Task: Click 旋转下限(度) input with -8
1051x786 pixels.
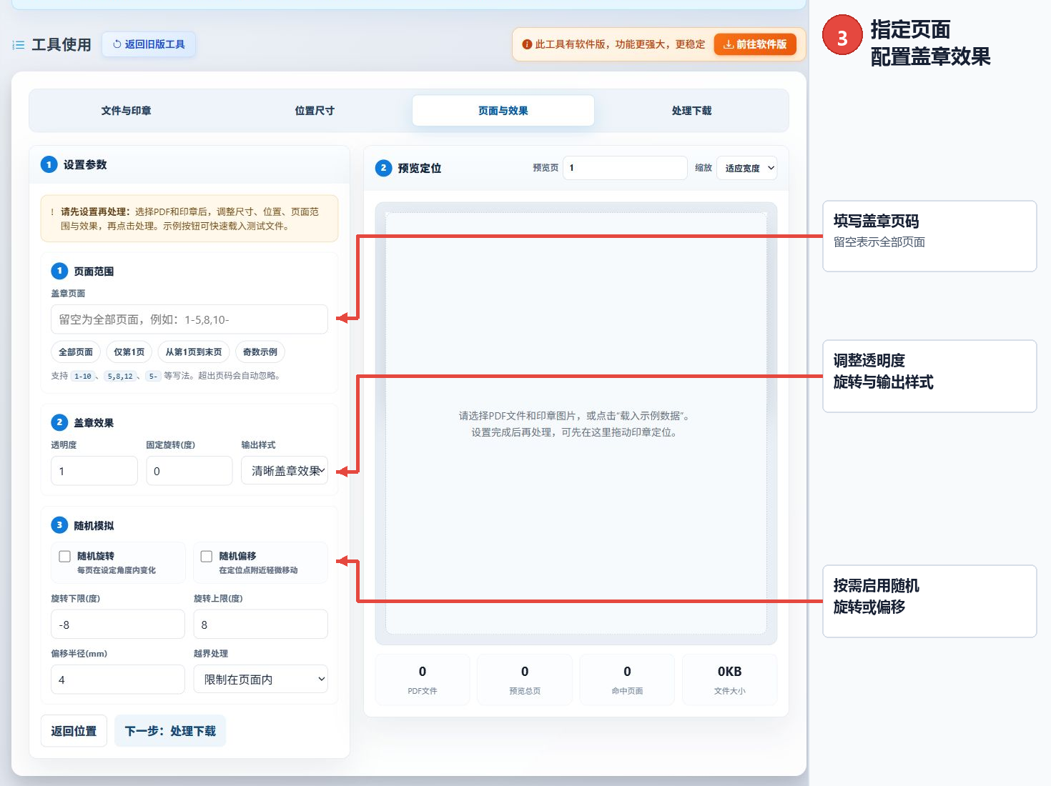Action: pos(118,625)
